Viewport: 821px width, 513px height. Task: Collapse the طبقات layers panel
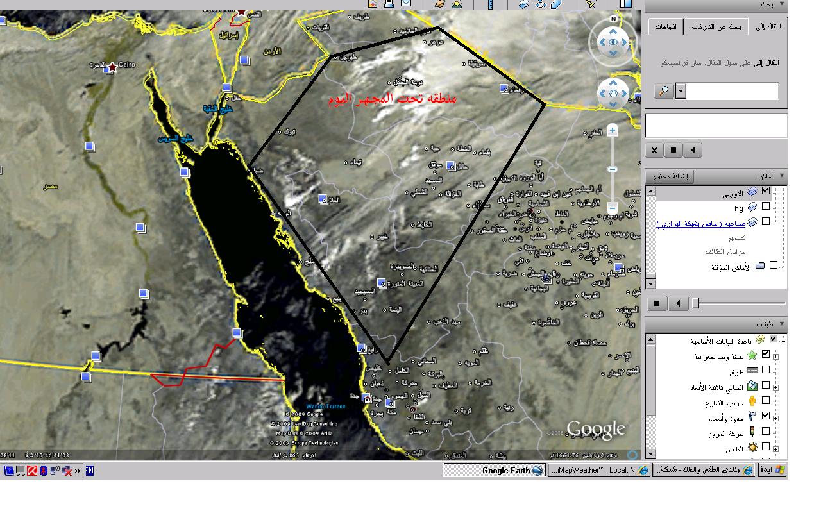[x=781, y=324]
